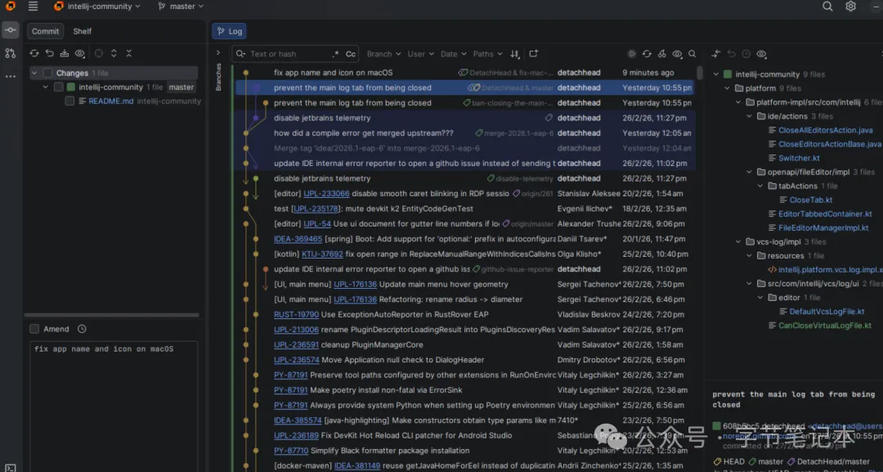Click the show diff arrows in details pane
The height and width of the screenshot is (472, 883).
pyautogui.click(x=716, y=54)
